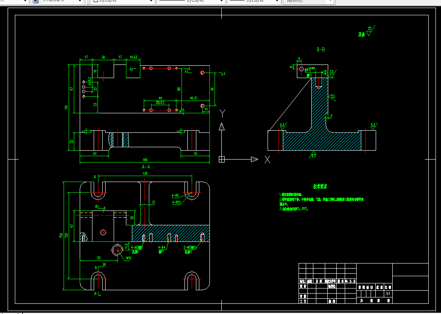441x314 pixels.
Task: Select the 分区 title block cell
Action: point(319,281)
